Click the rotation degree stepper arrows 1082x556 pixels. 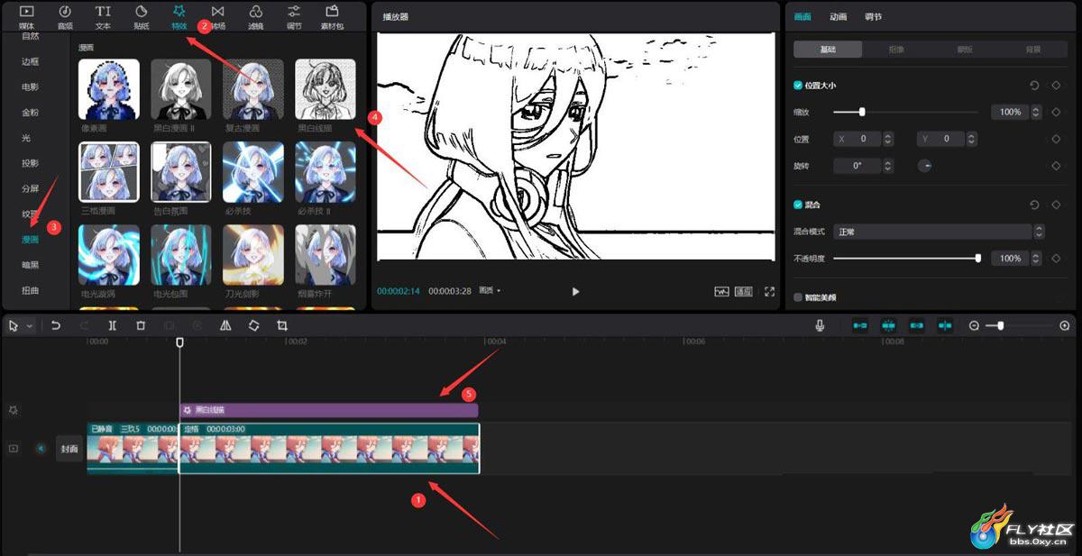tap(889, 166)
